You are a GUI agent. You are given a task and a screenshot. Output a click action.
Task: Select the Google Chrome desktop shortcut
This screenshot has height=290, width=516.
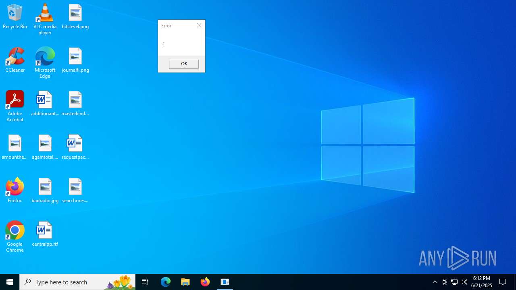(15, 237)
